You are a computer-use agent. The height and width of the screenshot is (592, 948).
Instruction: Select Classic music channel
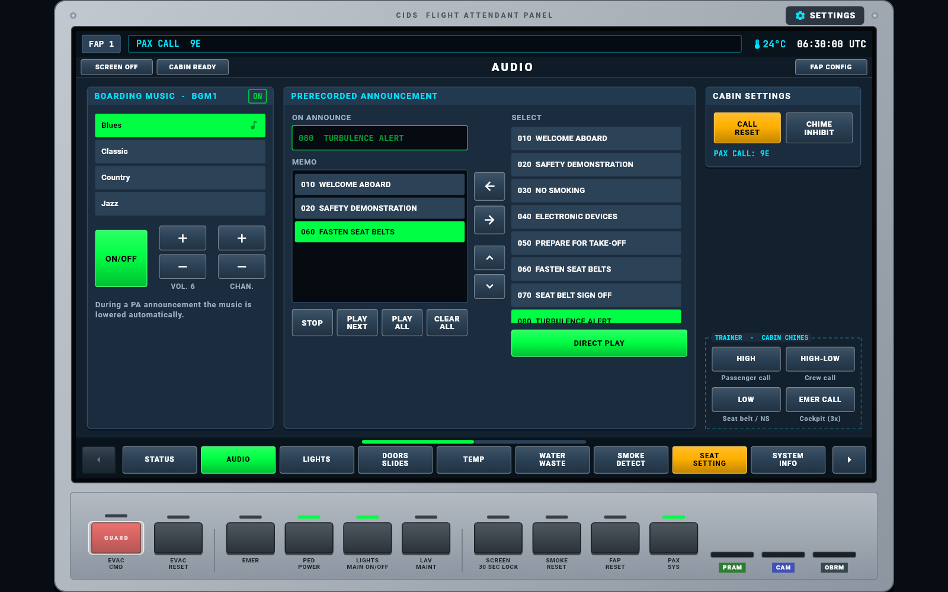click(x=180, y=152)
